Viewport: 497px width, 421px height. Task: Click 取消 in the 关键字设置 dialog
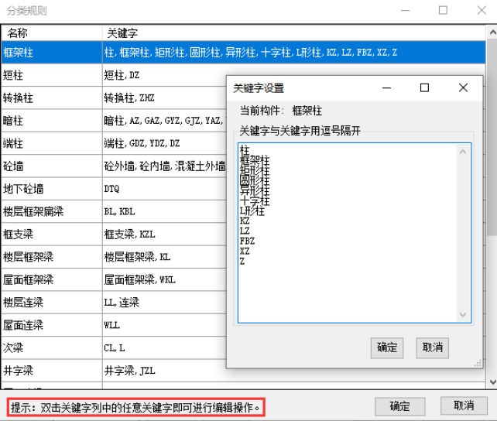click(x=432, y=347)
